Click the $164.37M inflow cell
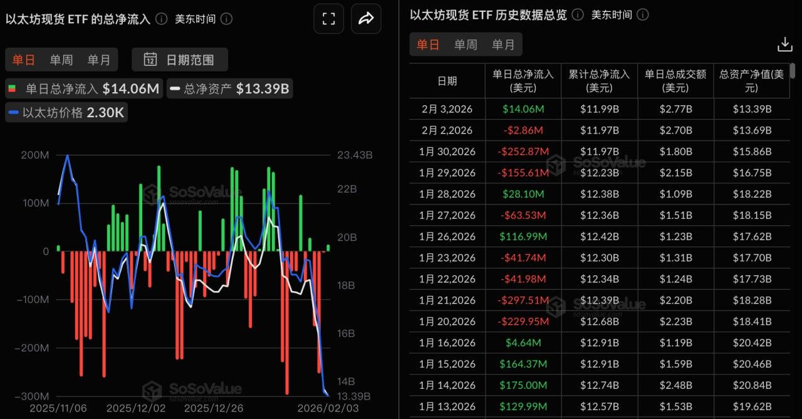 click(523, 364)
